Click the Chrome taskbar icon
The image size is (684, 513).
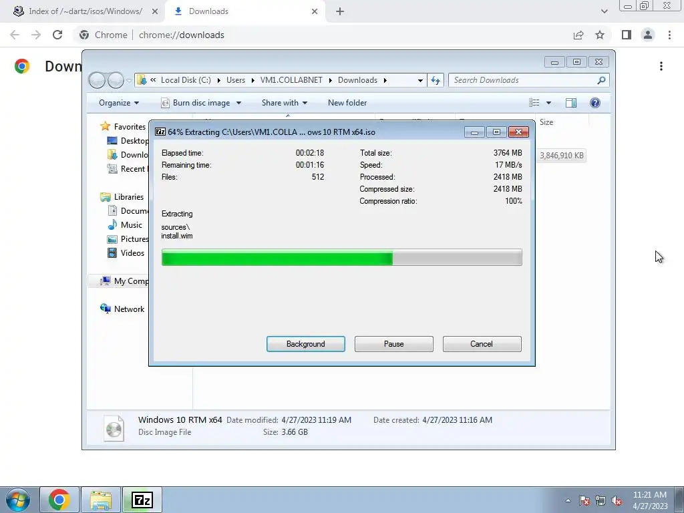[x=59, y=500]
